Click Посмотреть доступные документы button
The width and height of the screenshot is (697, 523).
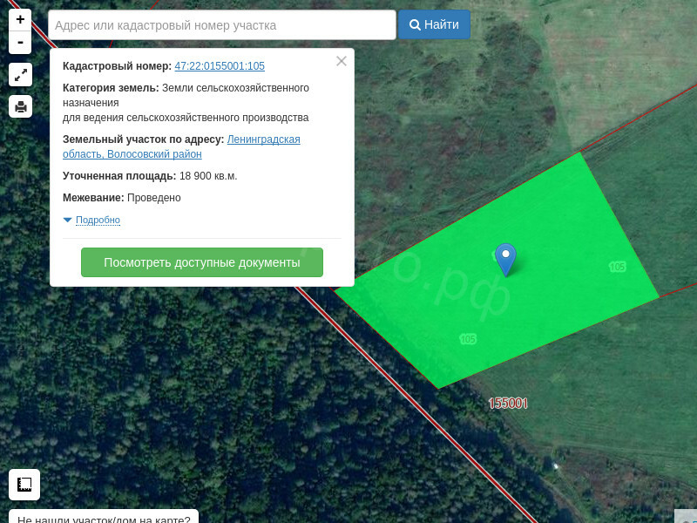coord(202,262)
